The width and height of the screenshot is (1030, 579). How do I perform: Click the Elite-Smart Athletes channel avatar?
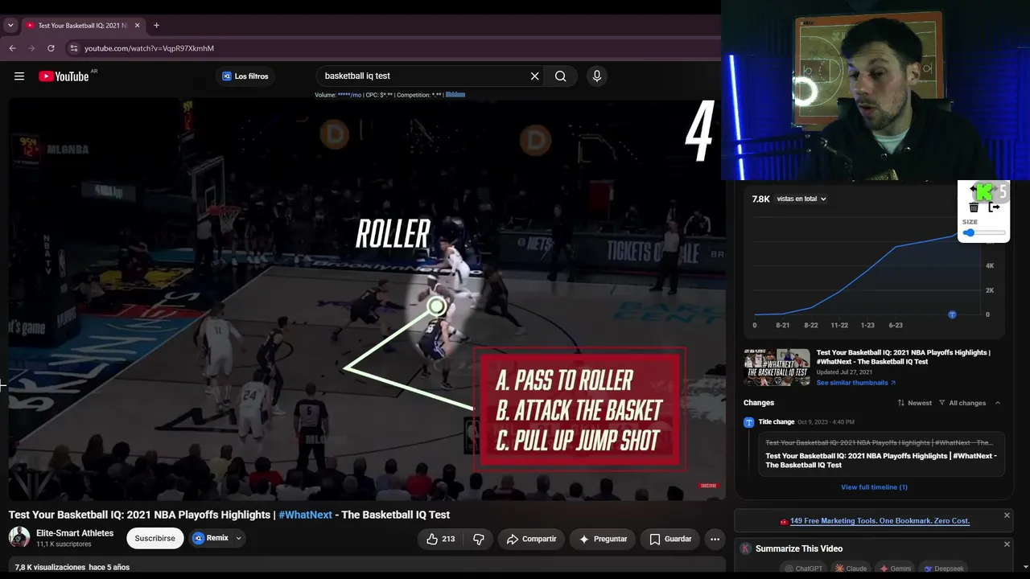19,537
